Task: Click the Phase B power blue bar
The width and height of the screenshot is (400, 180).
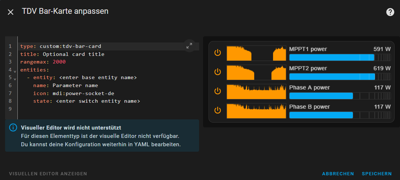Action: coord(340,115)
